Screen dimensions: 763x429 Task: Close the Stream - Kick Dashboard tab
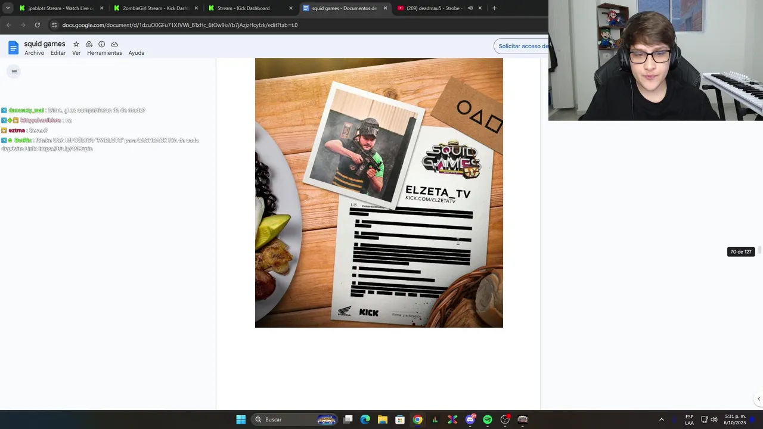[x=291, y=8]
